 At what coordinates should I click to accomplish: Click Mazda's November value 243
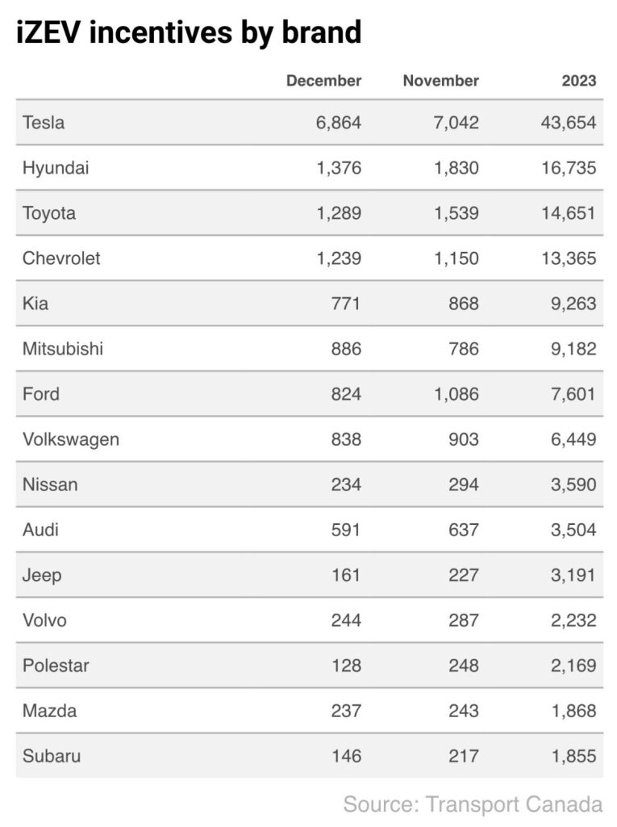click(x=462, y=711)
